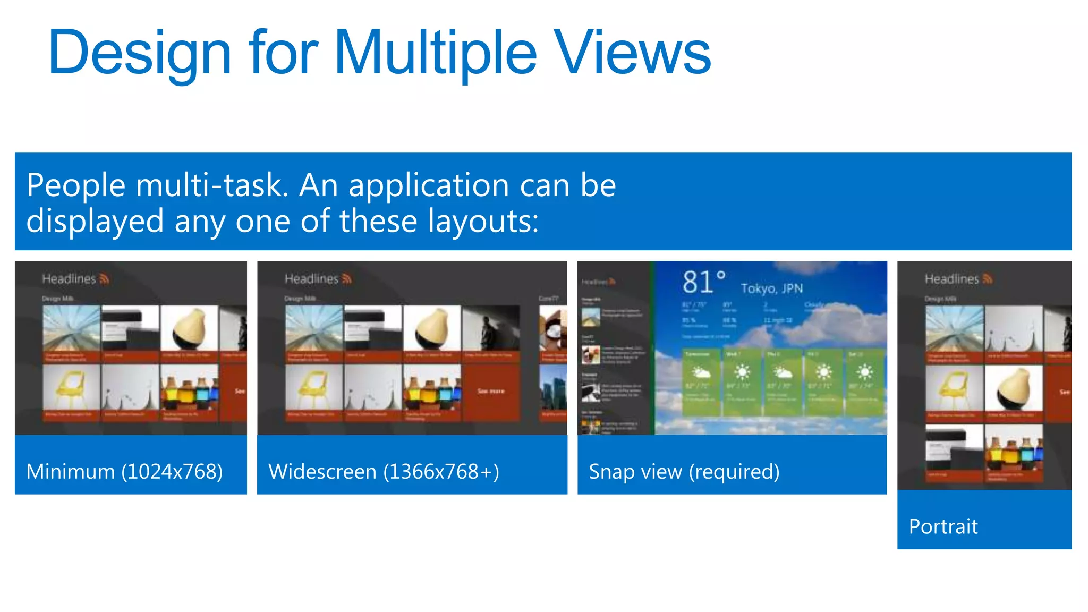The image size is (1088, 612).
Task: Click the 'Design for Multiple Views' title
Action: click(x=379, y=53)
